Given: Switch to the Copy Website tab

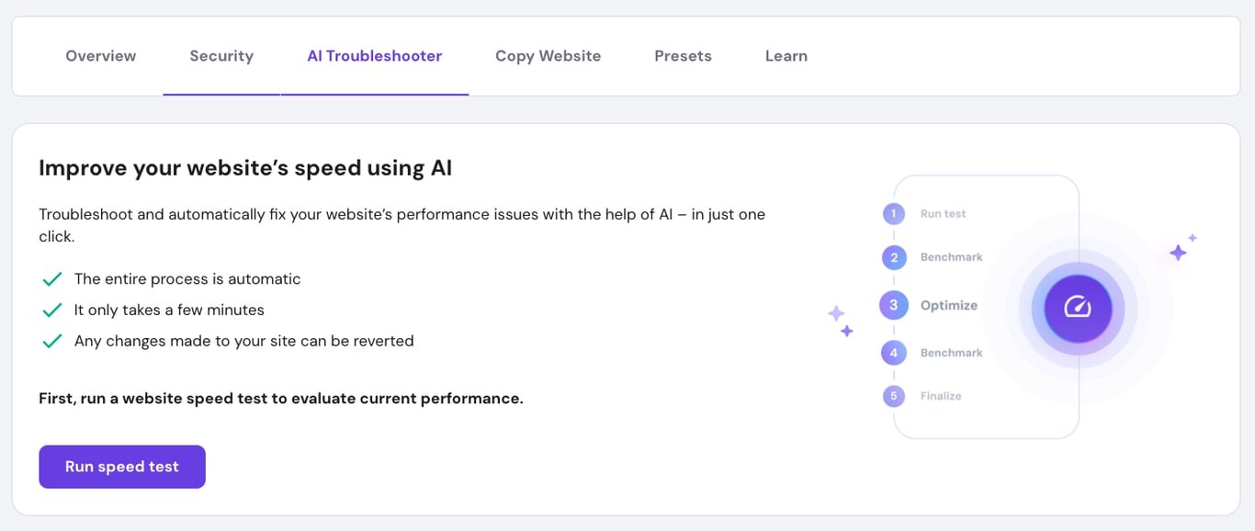Looking at the screenshot, I should [548, 55].
